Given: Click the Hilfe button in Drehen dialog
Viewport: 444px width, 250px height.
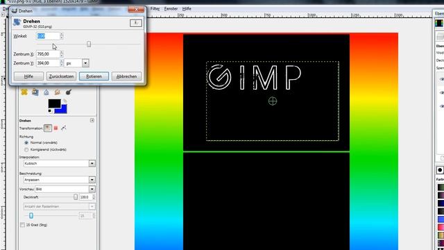Looking at the screenshot, I should [28, 76].
